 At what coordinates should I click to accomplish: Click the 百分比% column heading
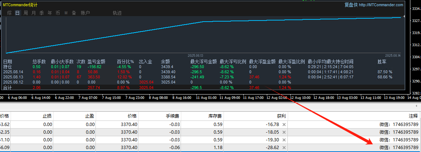click(x=126, y=62)
